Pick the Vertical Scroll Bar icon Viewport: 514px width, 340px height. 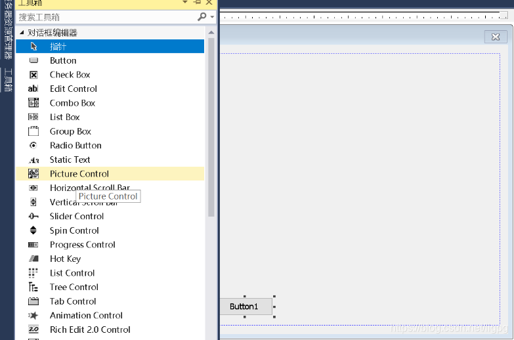tap(33, 202)
